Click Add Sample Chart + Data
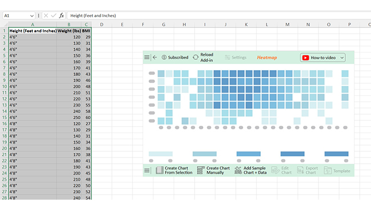The image size is (371, 210). tap(251, 170)
